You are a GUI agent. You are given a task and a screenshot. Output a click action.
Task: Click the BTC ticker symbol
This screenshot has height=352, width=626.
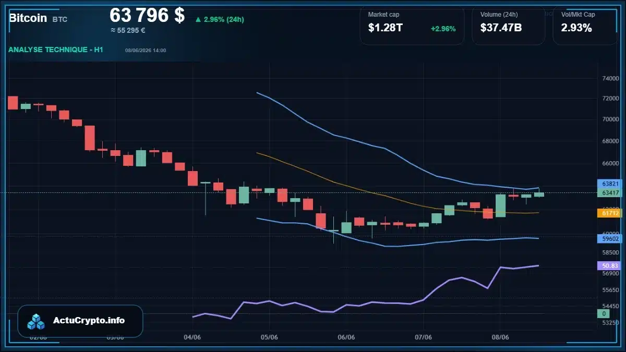point(59,19)
